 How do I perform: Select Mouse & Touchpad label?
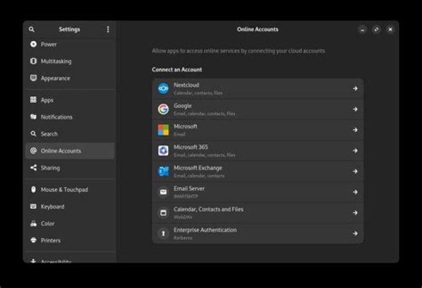64,189
